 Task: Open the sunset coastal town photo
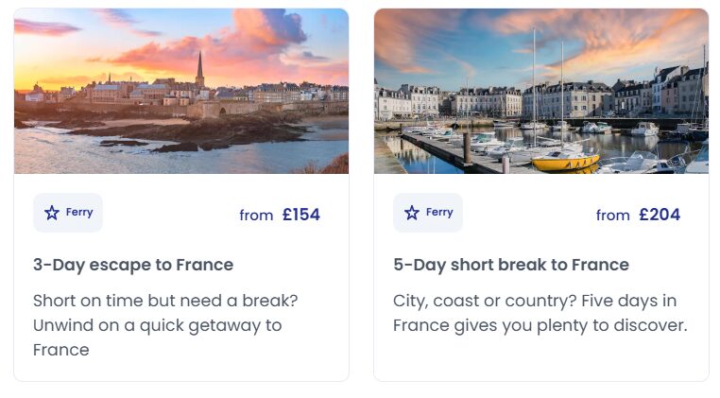click(x=181, y=92)
